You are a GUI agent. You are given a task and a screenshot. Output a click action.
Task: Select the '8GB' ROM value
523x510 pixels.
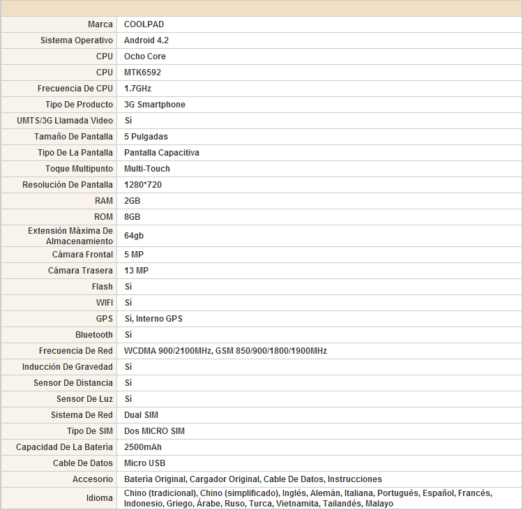132,216
